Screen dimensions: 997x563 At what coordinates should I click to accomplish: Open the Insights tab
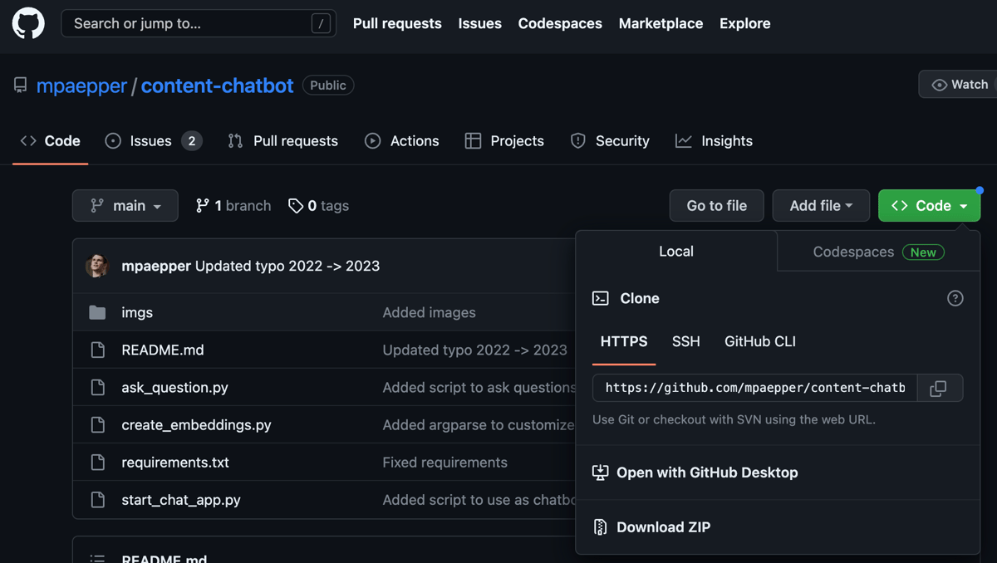coord(714,141)
